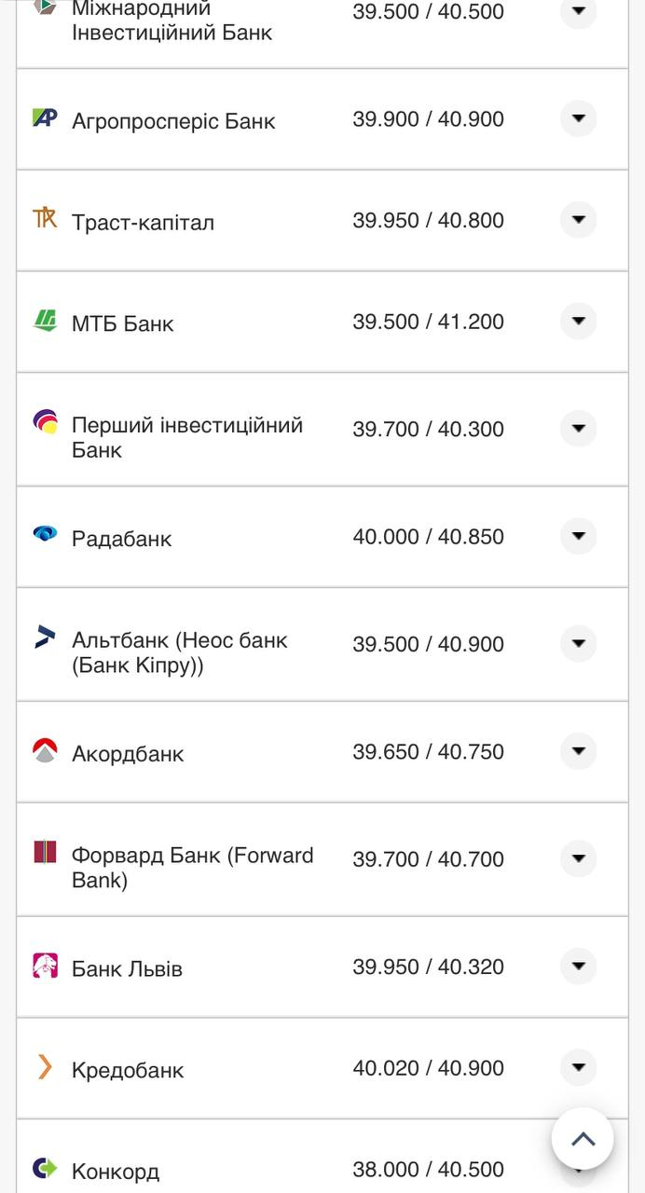Screen dimensions: 645x1193
Task: Expand the Кредобанк row dropdown
Action: tap(578, 1067)
